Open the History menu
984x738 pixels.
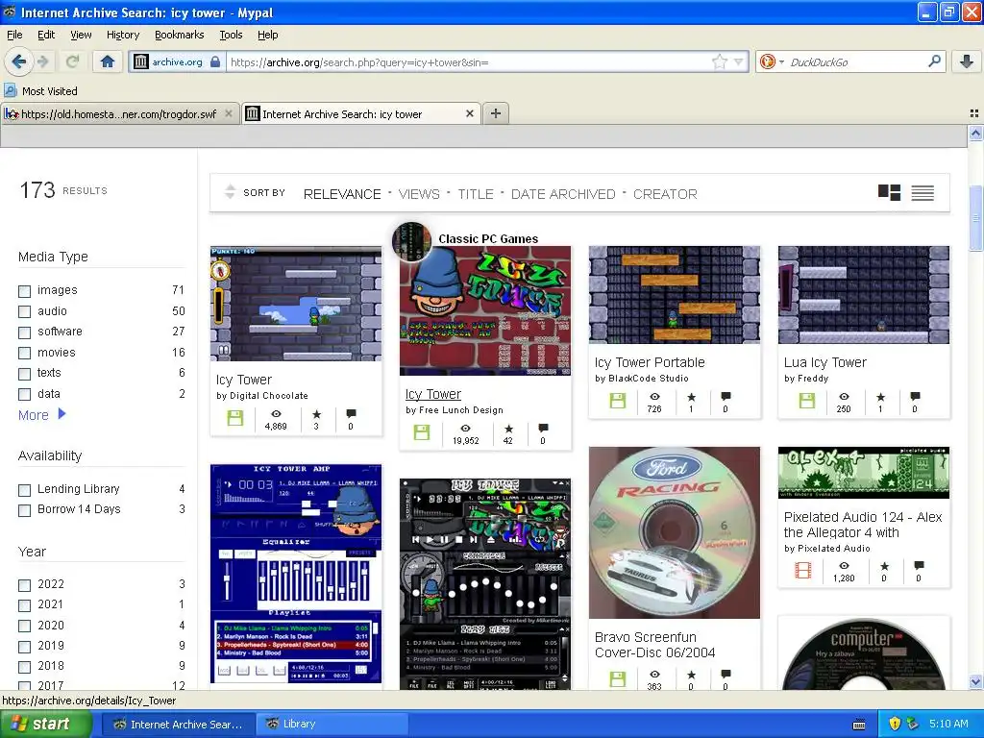pyautogui.click(x=122, y=35)
